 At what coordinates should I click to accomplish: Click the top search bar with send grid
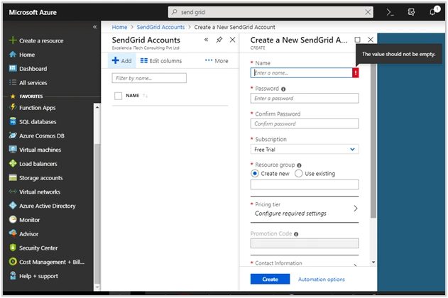(271, 12)
